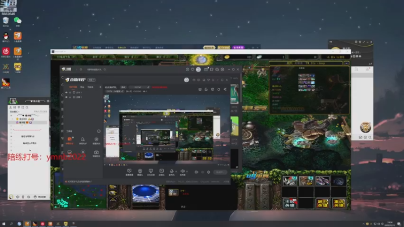Click the search icon in Douyu client header

click(105, 70)
